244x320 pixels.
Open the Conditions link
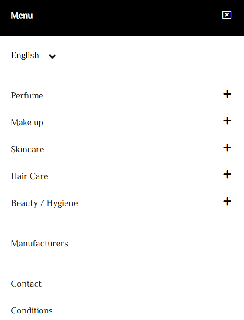(x=32, y=311)
